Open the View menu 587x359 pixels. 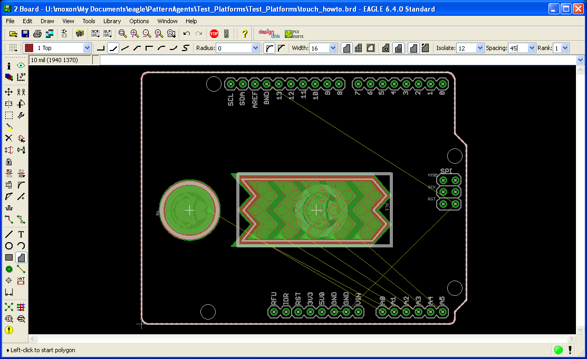coord(68,21)
